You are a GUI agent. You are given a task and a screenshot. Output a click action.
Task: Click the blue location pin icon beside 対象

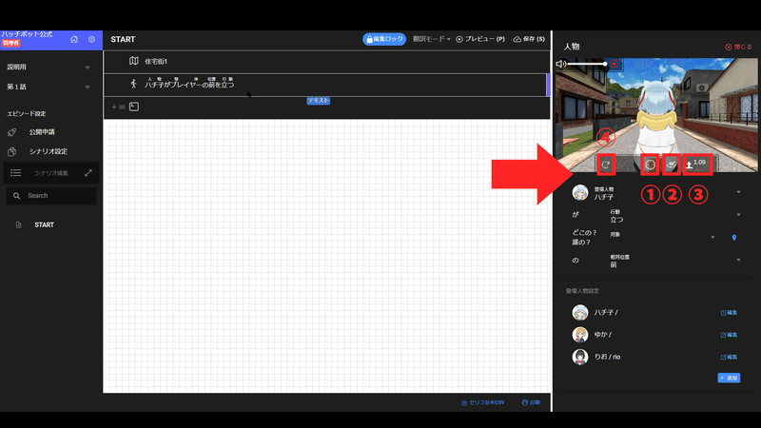[733, 237]
